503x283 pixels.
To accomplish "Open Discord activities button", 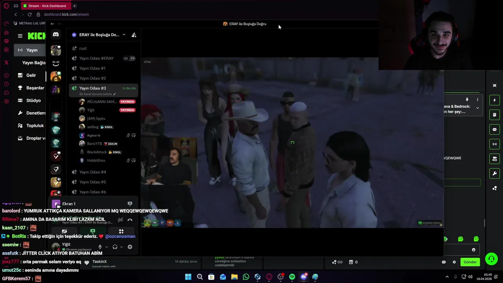I will click(x=121, y=232).
